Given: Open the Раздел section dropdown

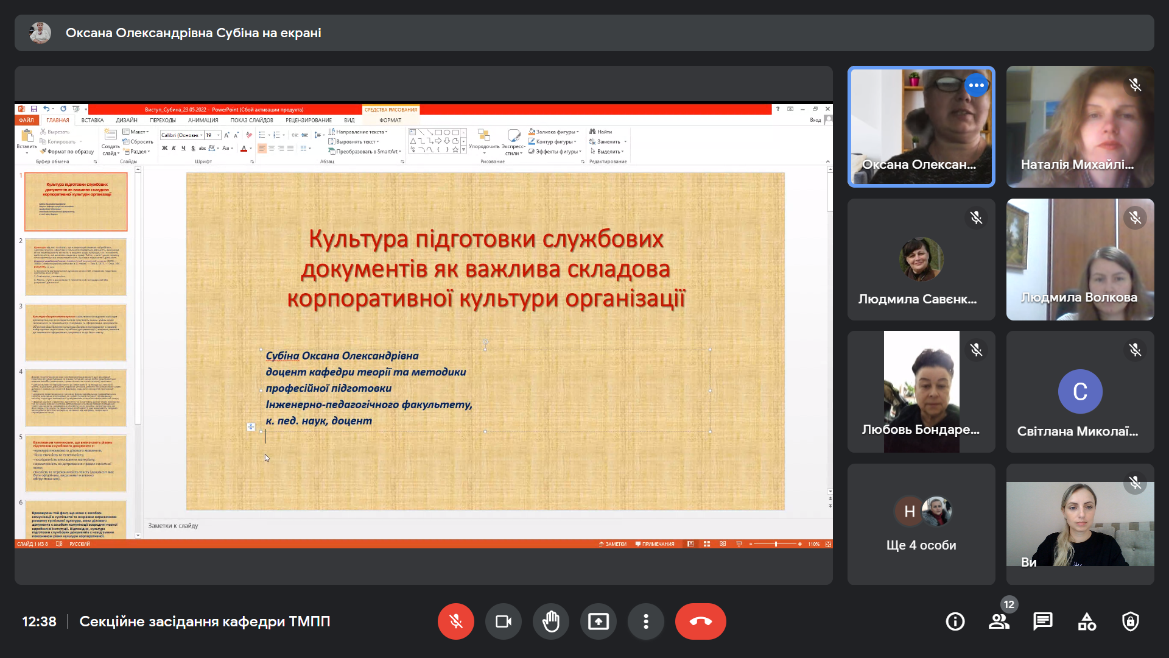Looking at the screenshot, I should pyautogui.click(x=137, y=151).
